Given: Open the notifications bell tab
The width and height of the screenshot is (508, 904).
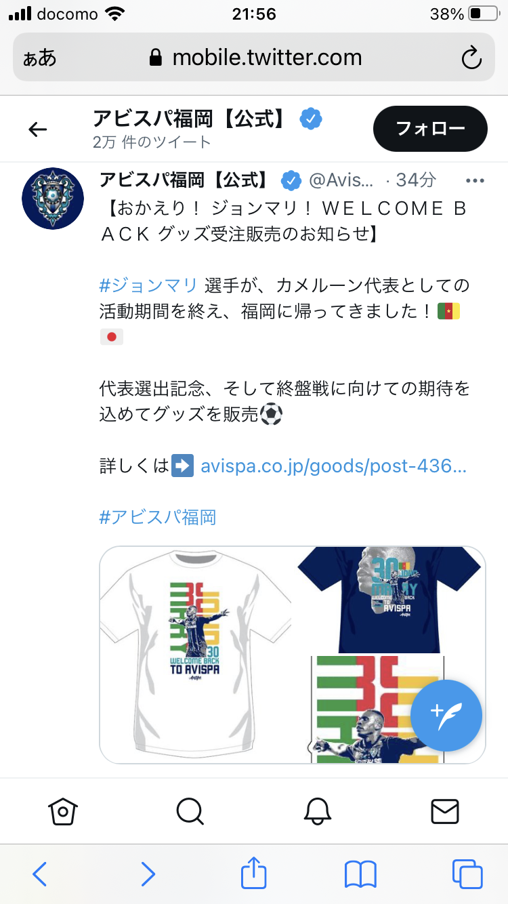Looking at the screenshot, I should 318,810.
